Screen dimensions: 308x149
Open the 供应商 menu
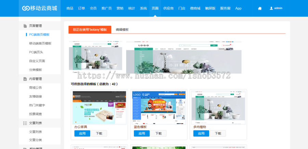point(168,8)
